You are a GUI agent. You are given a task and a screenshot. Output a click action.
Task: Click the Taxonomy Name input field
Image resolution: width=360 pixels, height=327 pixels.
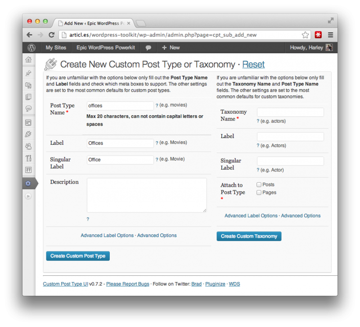290,112
